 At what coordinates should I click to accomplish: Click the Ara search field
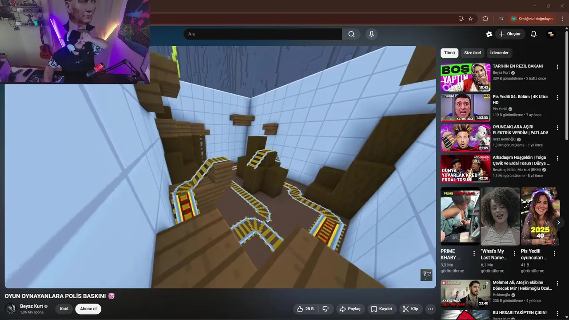(x=263, y=34)
